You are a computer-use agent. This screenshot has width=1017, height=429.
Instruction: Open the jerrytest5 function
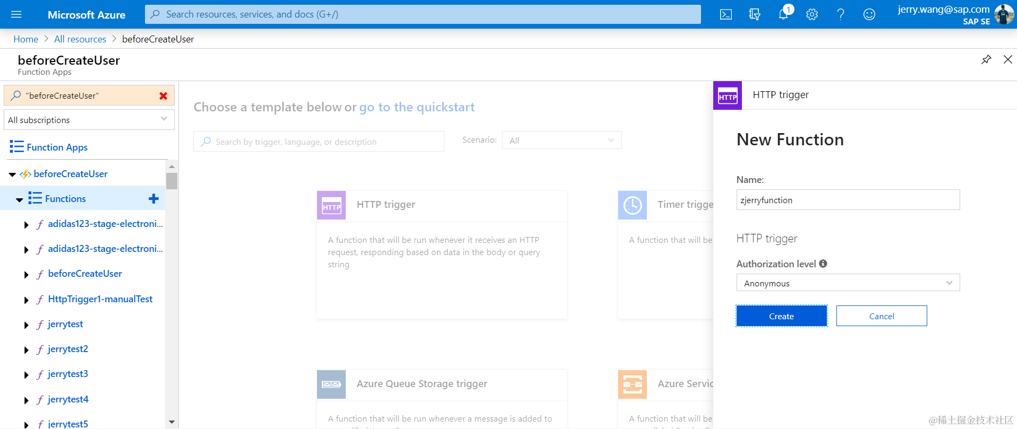coord(68,424)
